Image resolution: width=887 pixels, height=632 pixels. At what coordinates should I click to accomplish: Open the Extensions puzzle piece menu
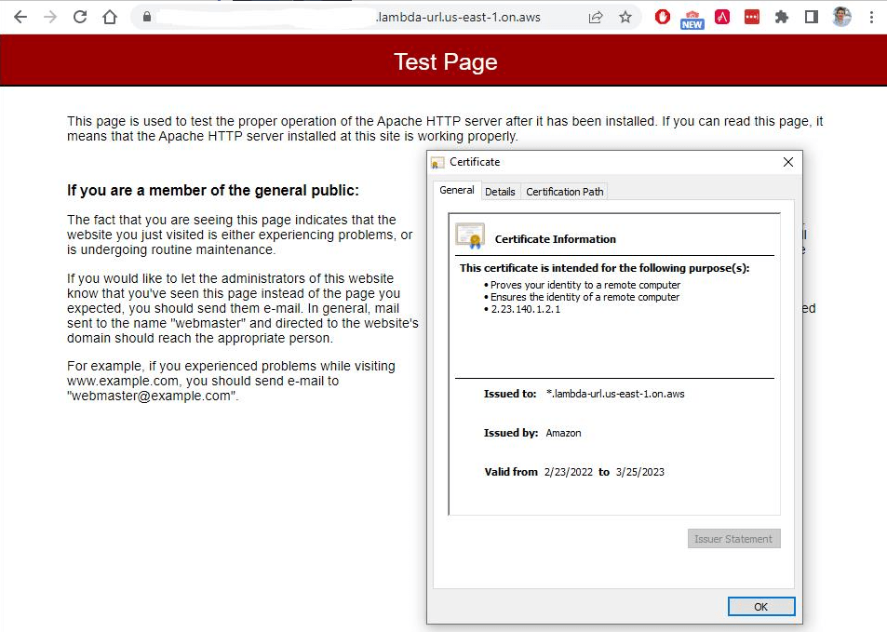782,17
